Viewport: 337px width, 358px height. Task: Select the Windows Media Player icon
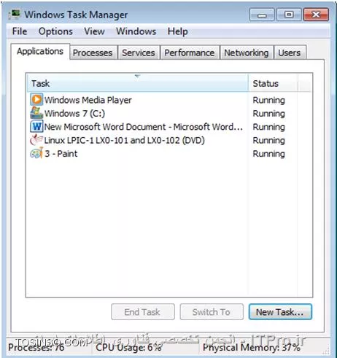click(x=36, y=100)
